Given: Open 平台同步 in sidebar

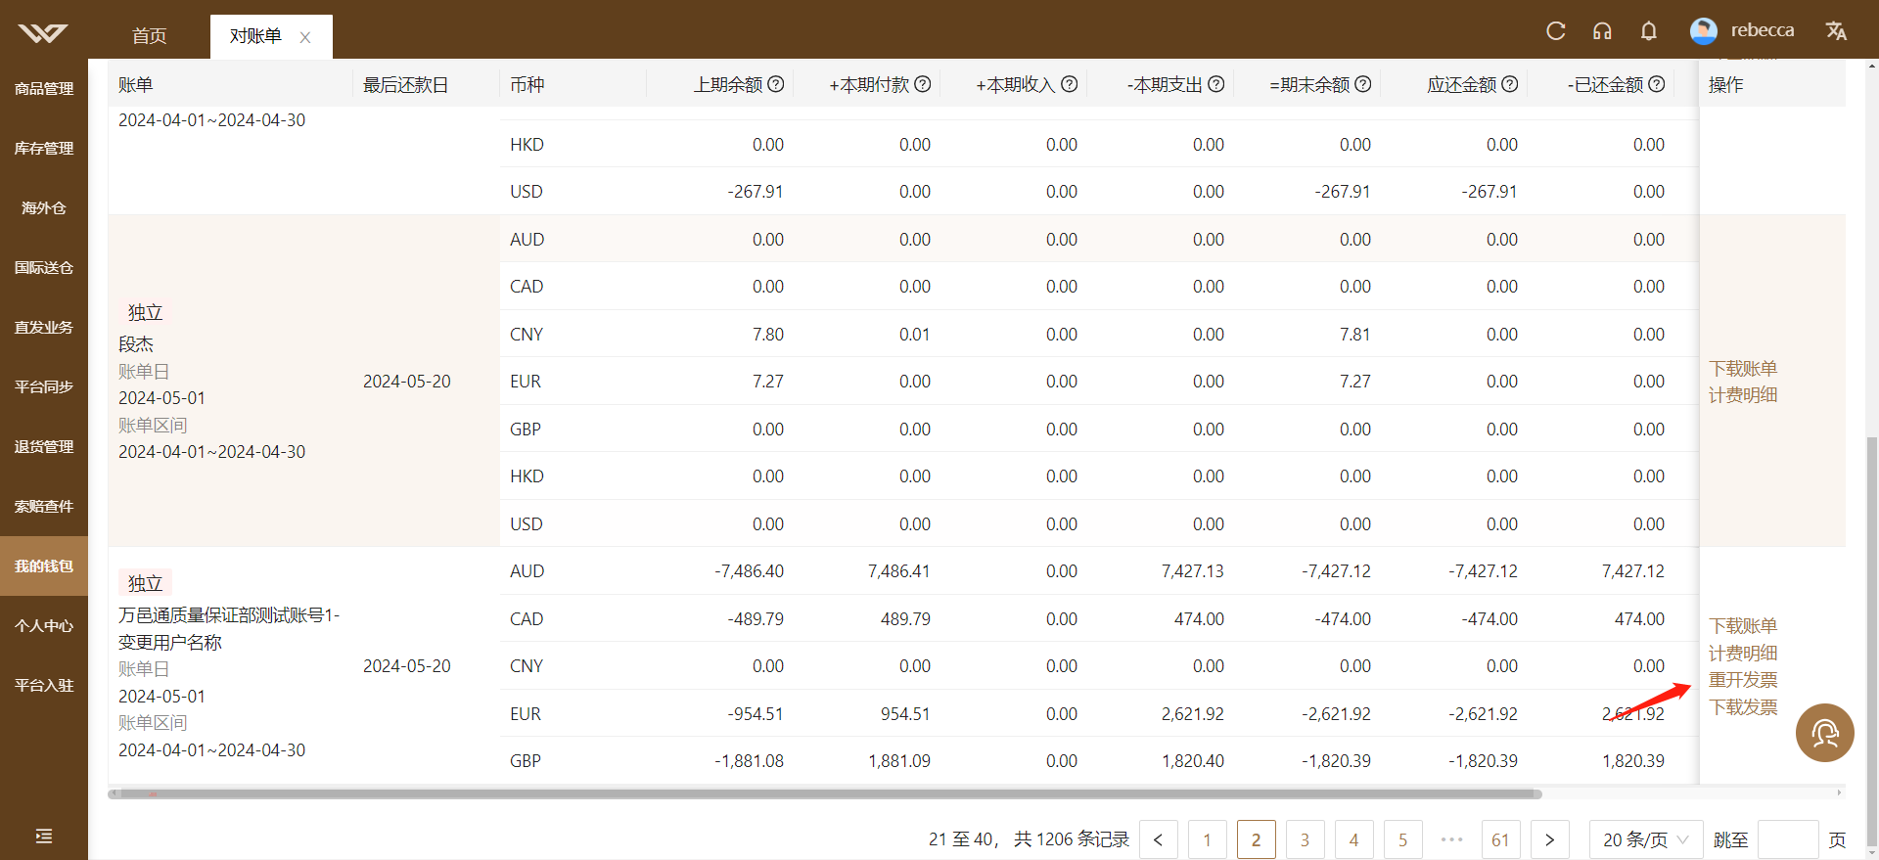Looking at the screenshot, I should click(44, 387).
